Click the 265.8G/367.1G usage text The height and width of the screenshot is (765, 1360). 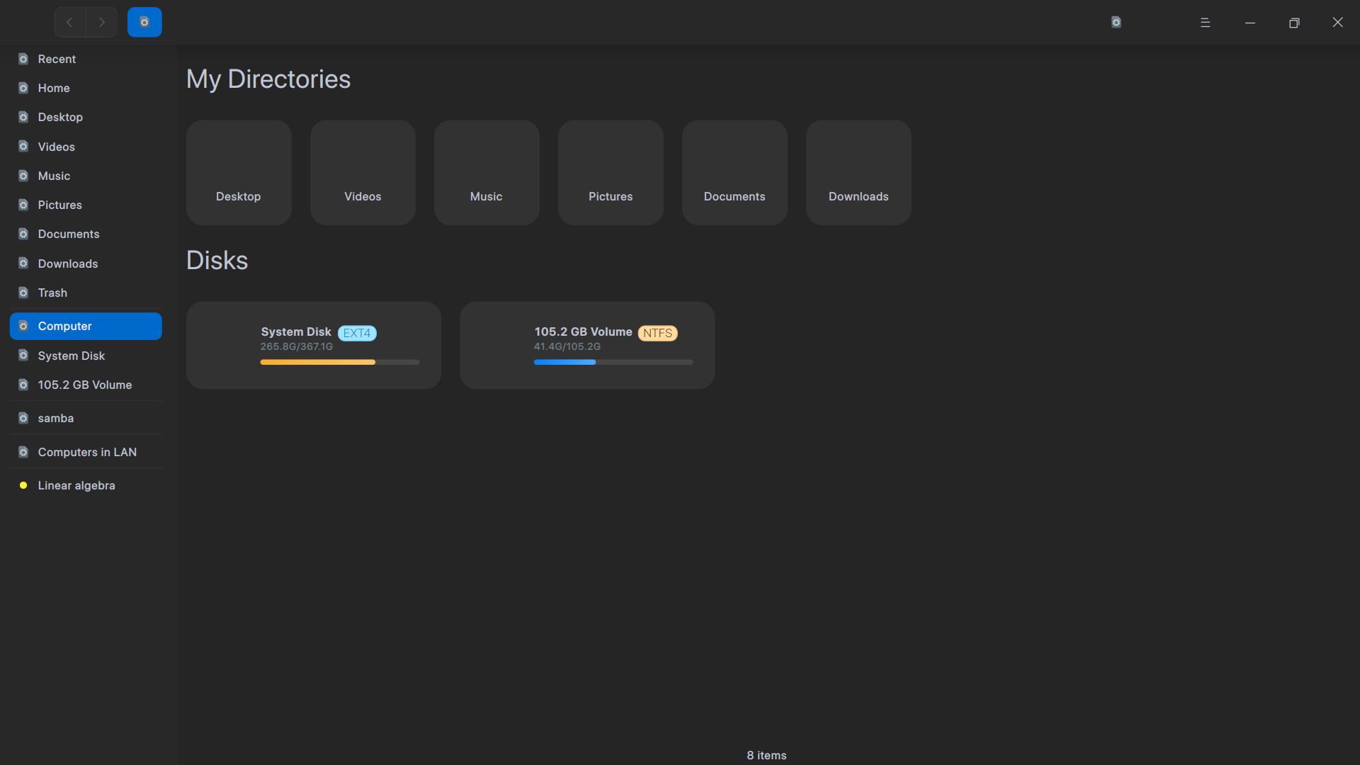pyautogui.click(x=296, y=346)
